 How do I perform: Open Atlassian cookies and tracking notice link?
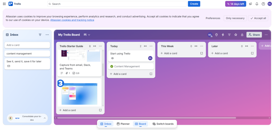(72, 20)
